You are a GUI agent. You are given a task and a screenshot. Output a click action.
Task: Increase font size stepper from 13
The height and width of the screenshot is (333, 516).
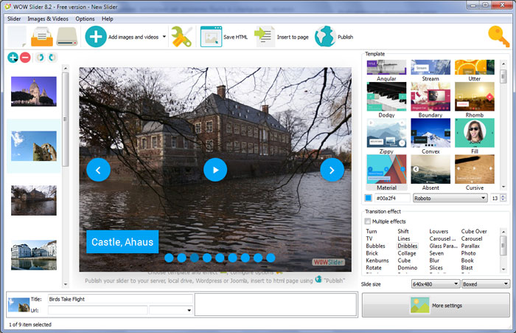[x=503, y=196]
